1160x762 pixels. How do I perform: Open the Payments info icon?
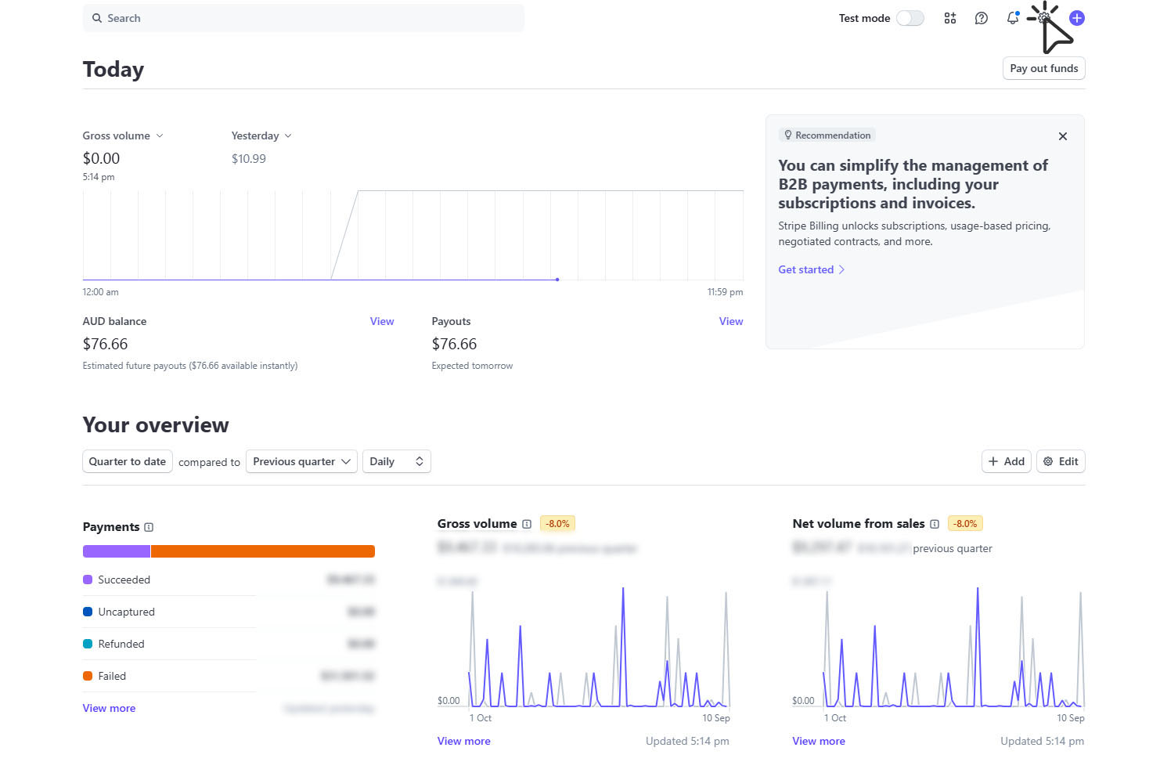click(x=149, y=527)
